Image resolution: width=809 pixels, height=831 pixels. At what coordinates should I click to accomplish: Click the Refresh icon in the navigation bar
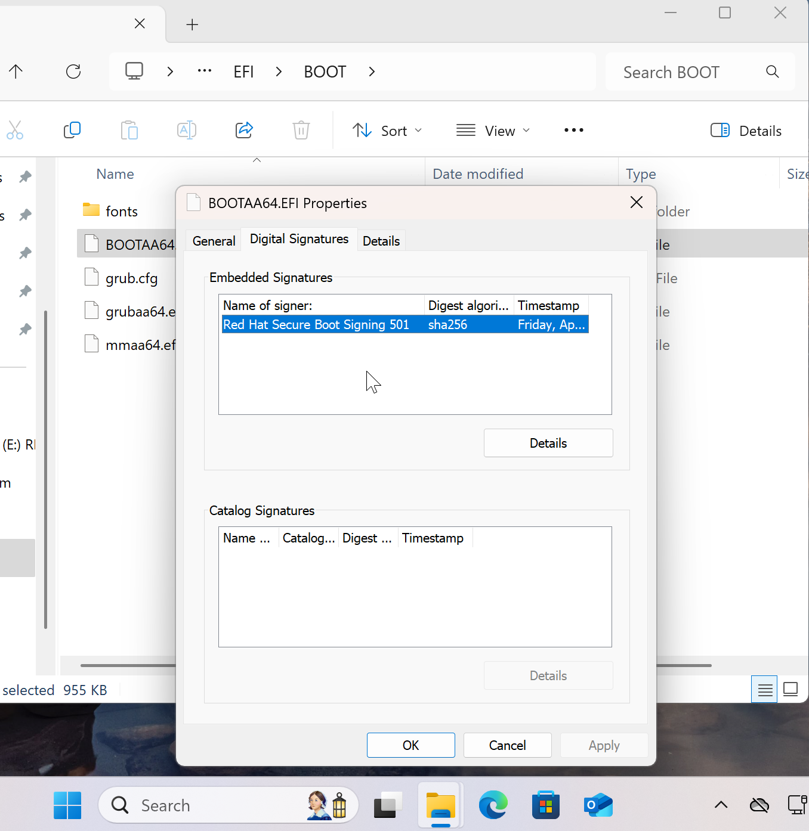tap(73, 72)
